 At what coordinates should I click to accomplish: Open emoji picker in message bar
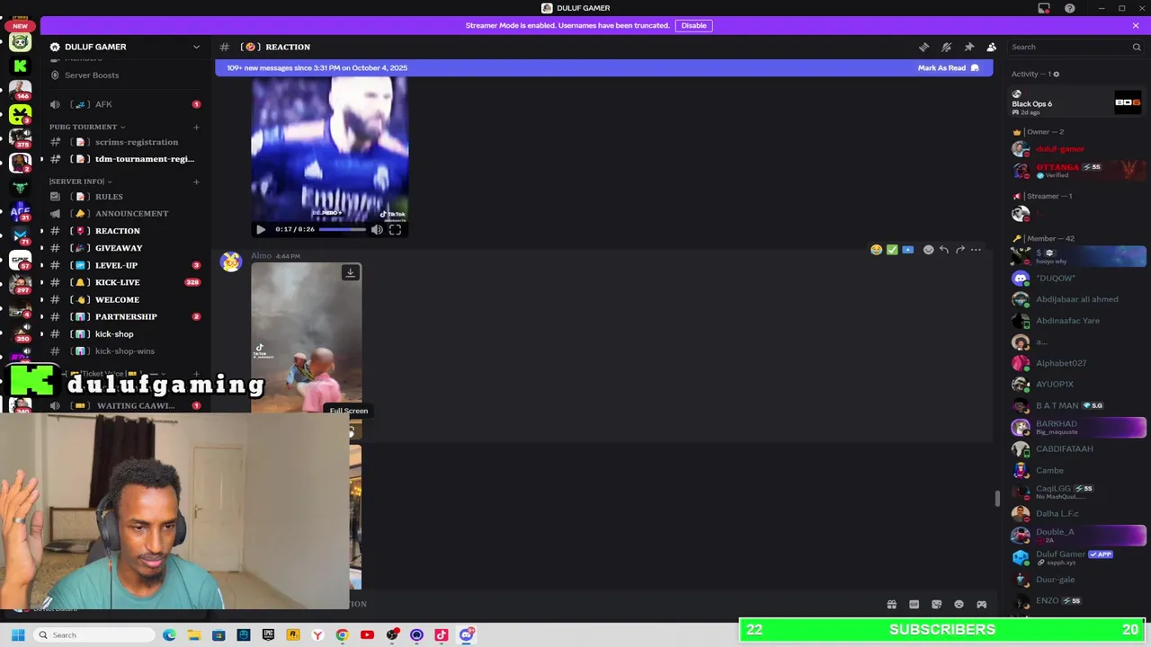959,605
